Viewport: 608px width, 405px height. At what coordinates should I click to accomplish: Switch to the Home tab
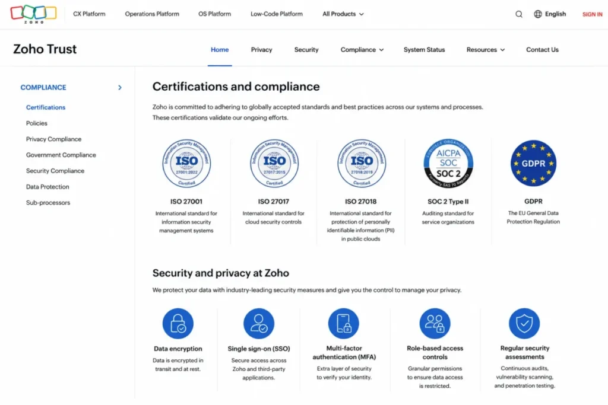tap(220, 50)
